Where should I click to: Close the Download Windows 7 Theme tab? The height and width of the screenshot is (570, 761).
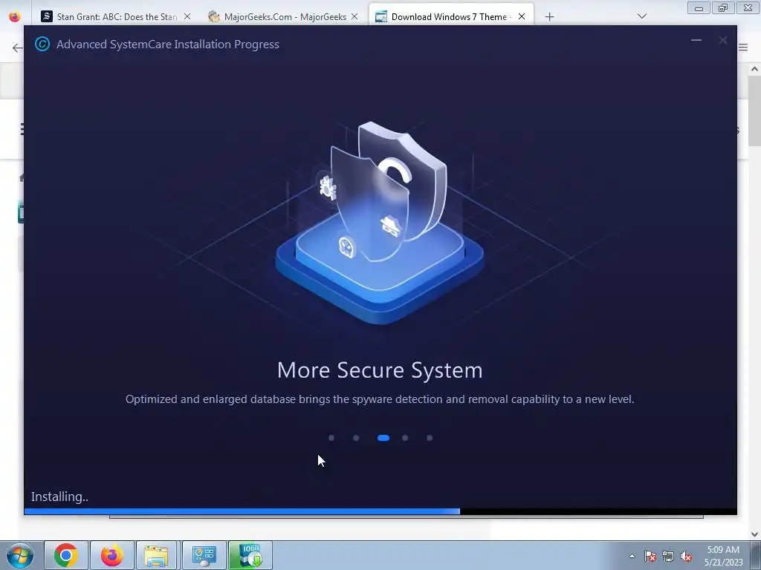click(522, 16)
